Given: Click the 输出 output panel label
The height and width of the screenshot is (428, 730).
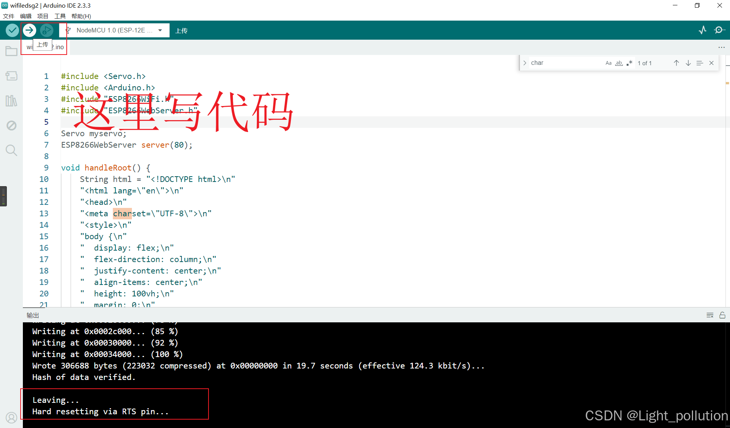Looking at the screenshot, I should pos(33,315).
